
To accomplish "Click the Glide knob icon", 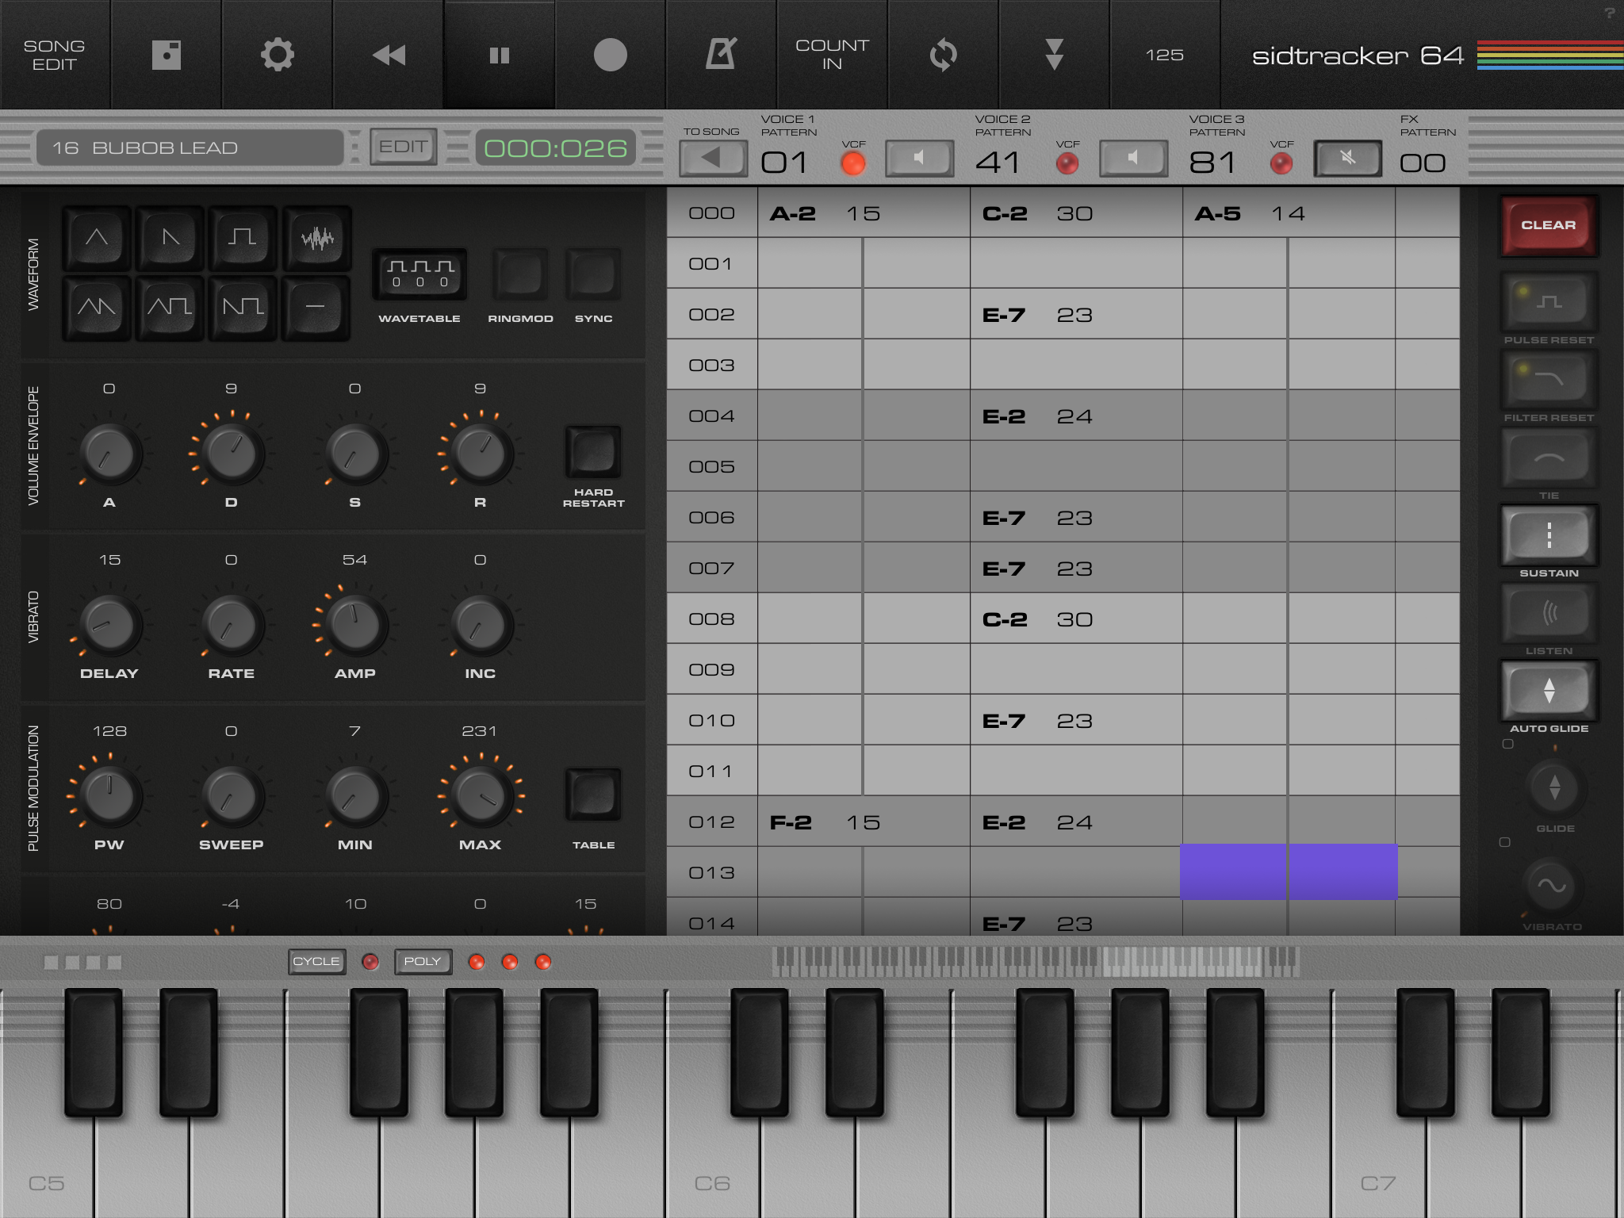I will pyautogui.click(x=1554, y=787).
